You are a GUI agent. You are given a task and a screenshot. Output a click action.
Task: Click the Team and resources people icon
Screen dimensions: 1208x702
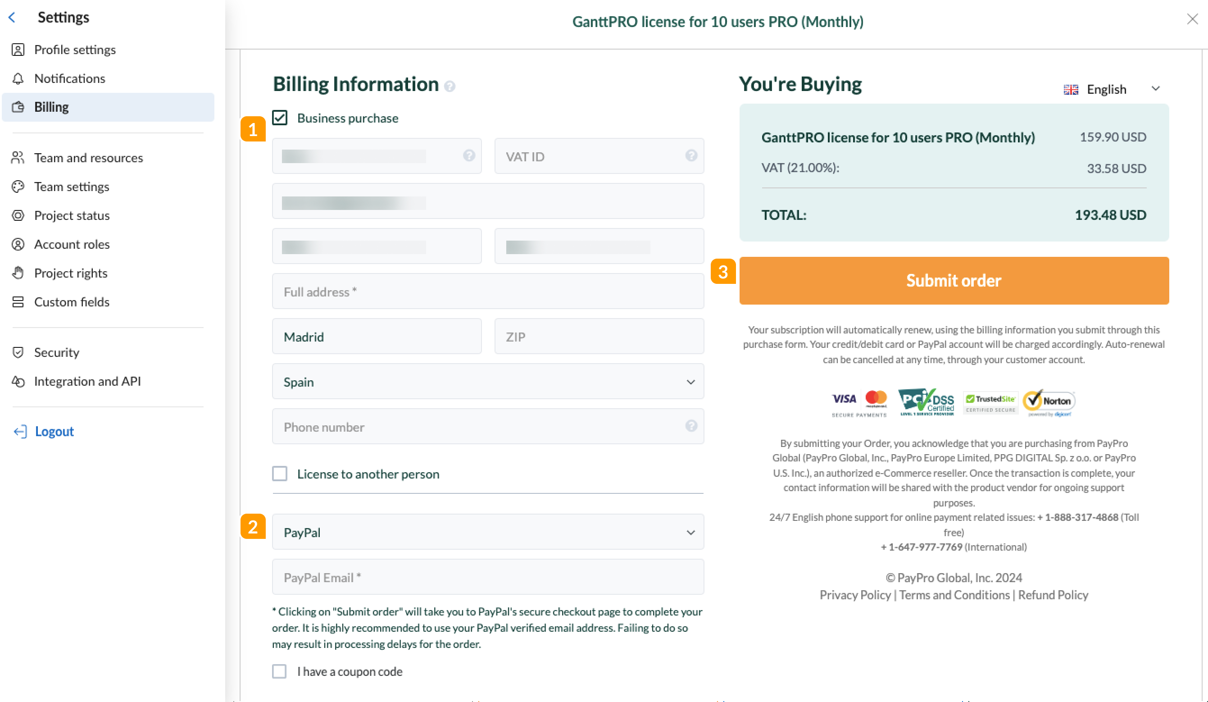18,158
